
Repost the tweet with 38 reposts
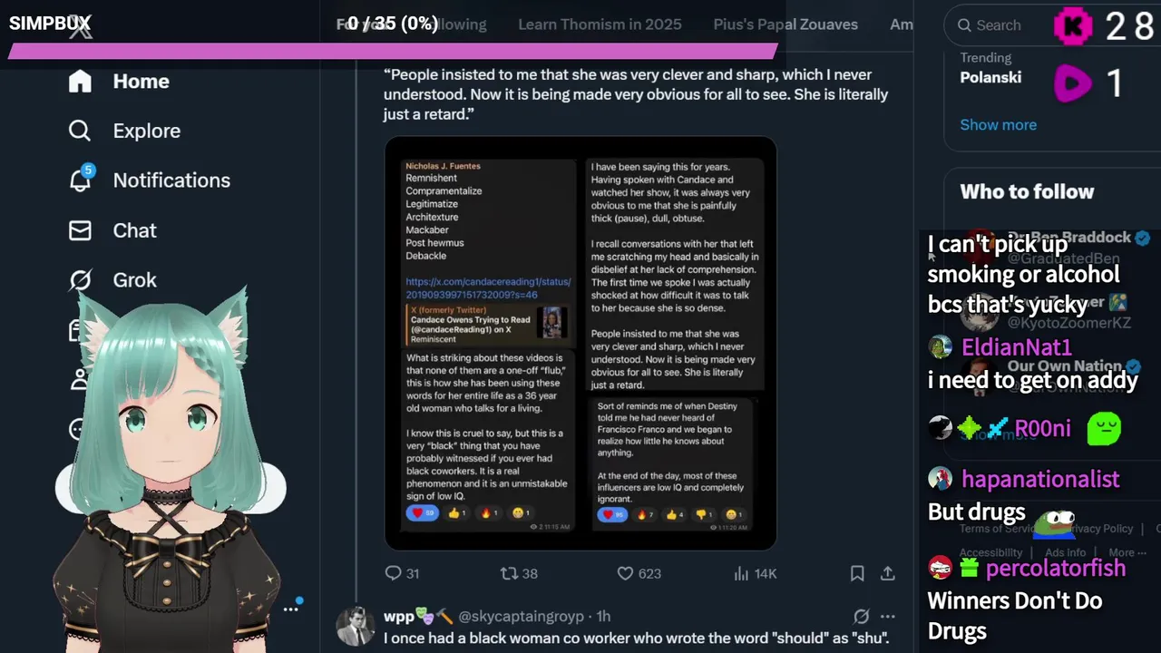pyautogui.click(x=510, y=573)
